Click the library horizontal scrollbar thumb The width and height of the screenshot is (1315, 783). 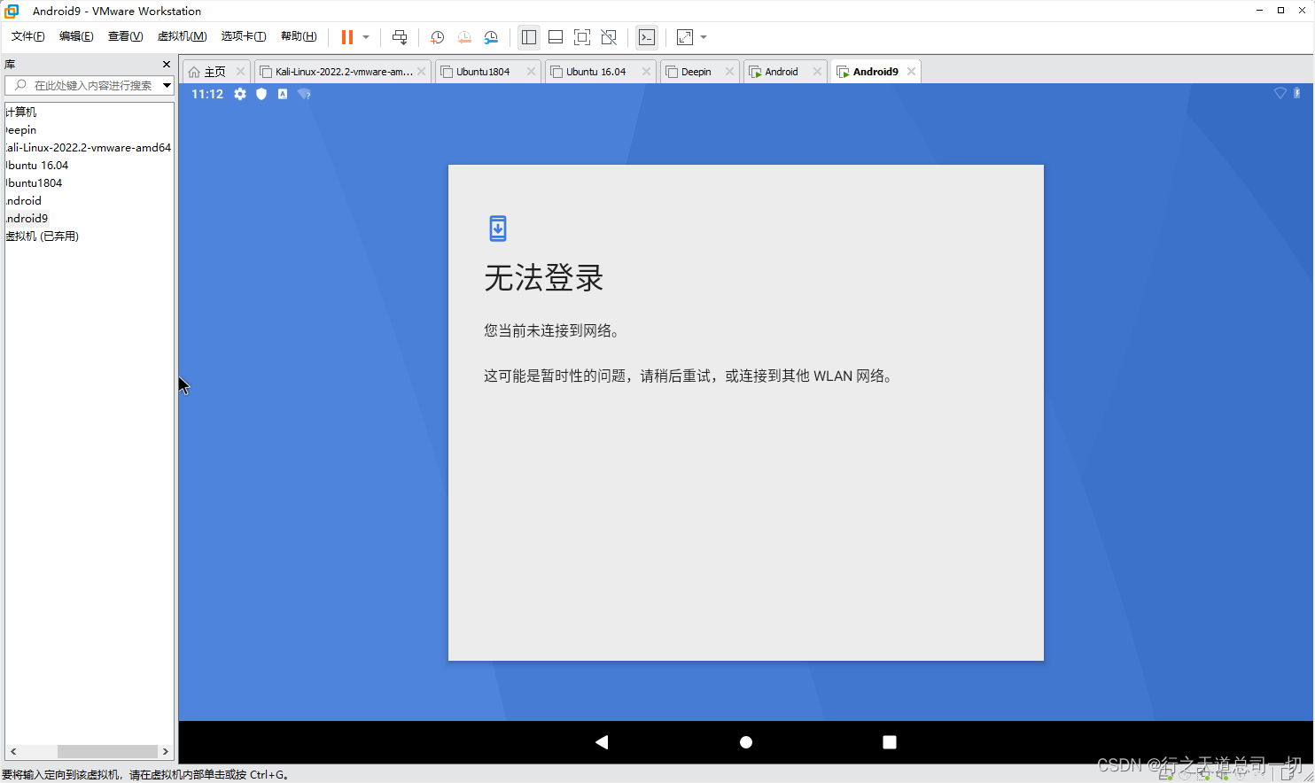107,751
